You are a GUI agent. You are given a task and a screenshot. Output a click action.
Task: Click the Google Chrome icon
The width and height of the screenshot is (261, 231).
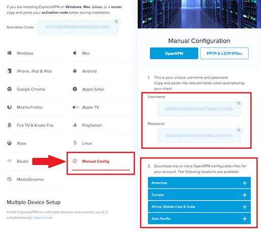pos(10,89)
